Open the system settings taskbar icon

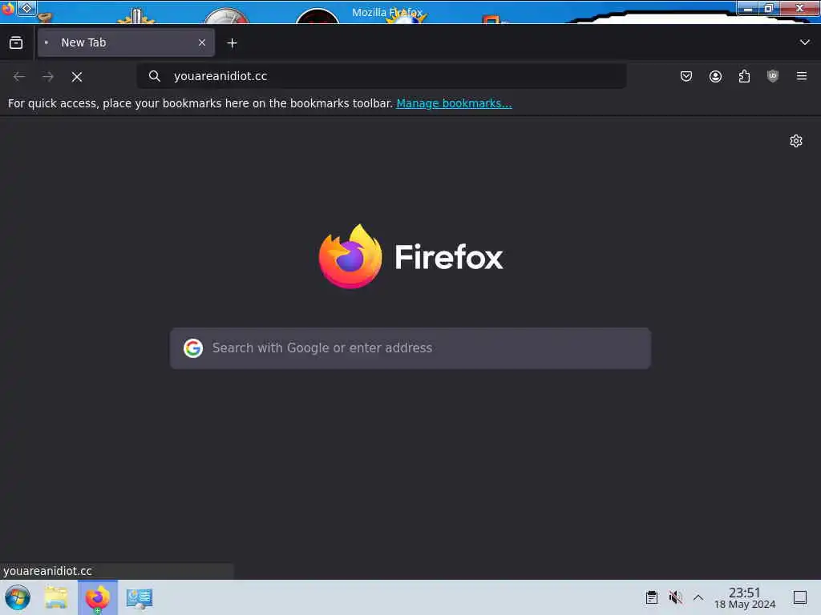(140, 598)
